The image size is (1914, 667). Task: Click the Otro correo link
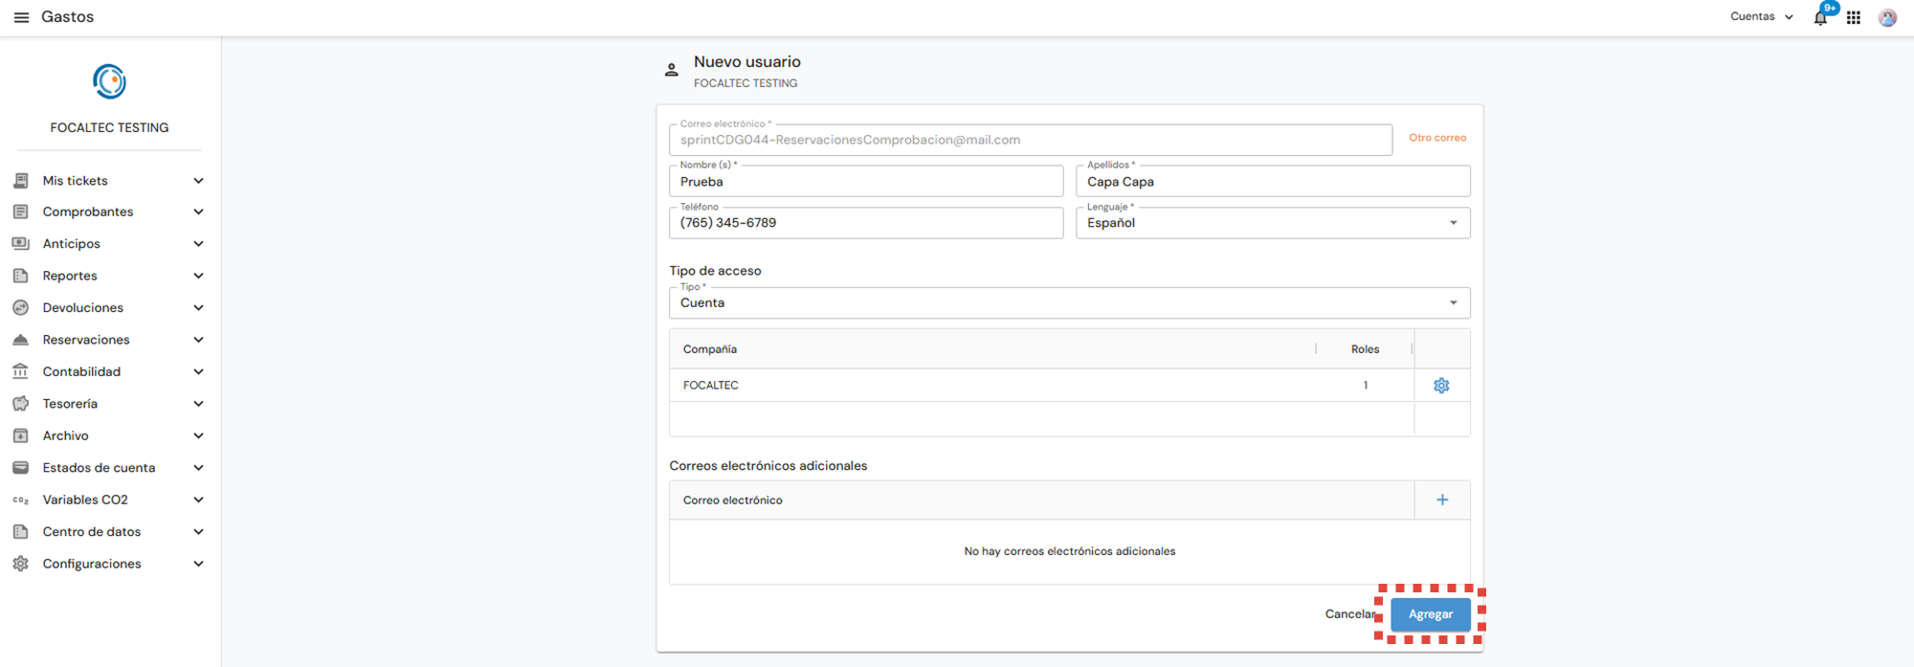(1437, 138)
